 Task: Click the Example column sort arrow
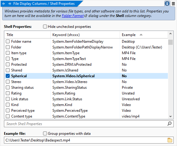[x=141, y=35]
